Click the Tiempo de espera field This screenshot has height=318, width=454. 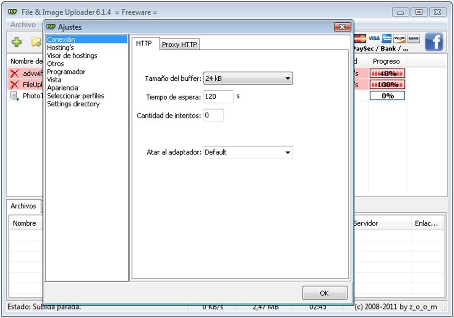click(x=218, y=97)
